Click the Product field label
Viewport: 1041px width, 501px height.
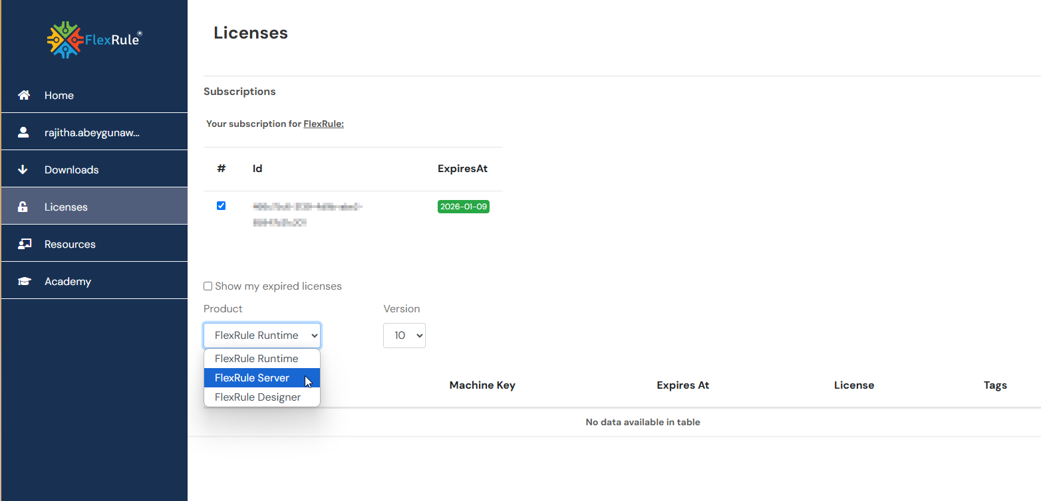223,309
